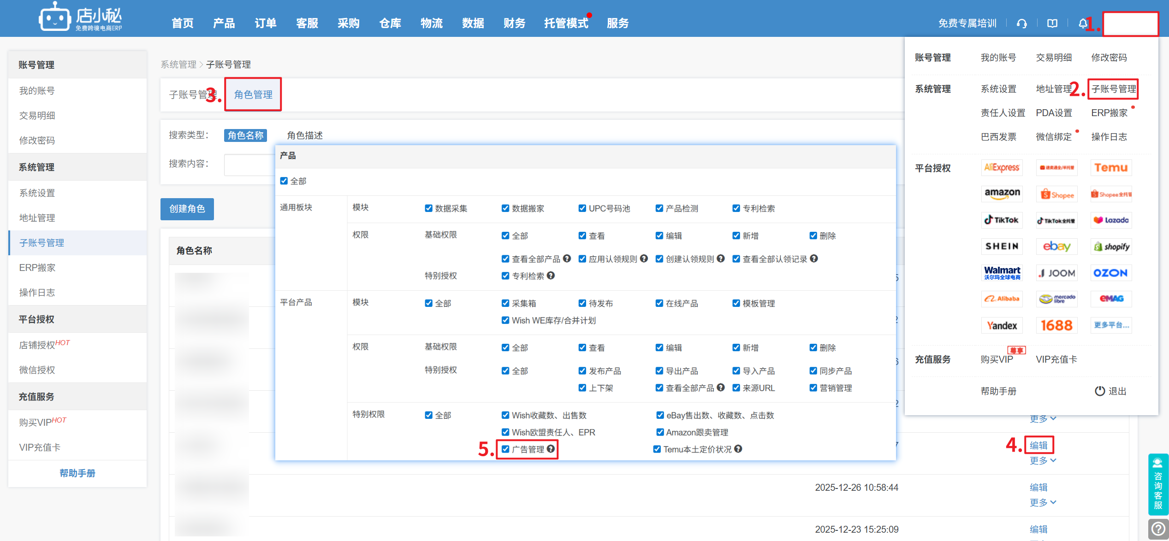Switch to the 角色管理 tab

[253, 94]
